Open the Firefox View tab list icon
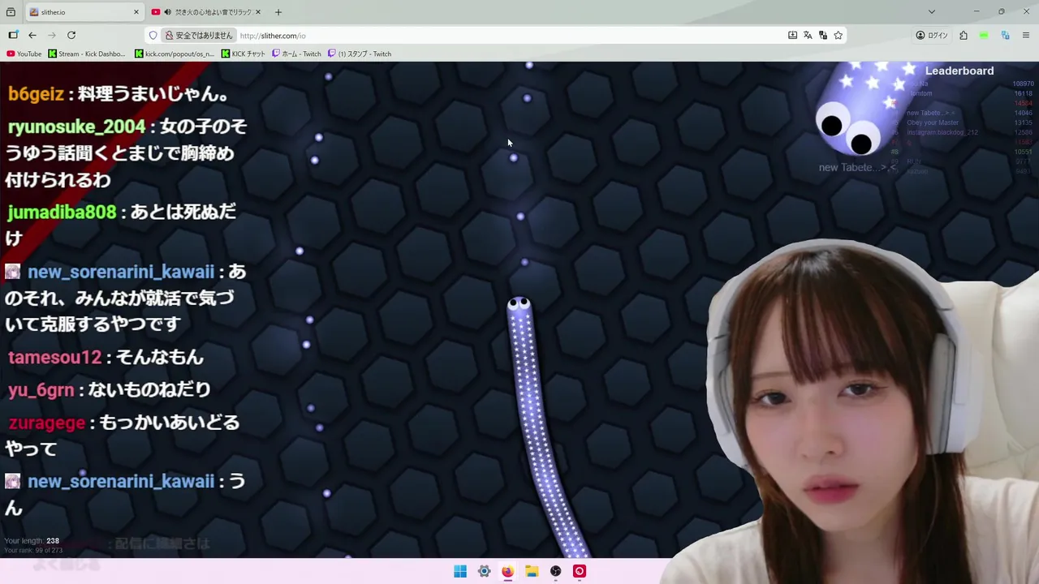The height and width of the screenshot is (584, 1039). pos(11,12)
